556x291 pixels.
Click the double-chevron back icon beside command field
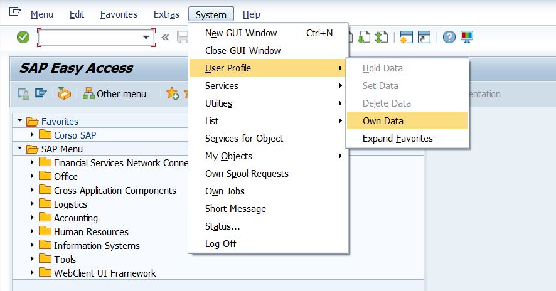pyautogui.click(x=165, y=37)
